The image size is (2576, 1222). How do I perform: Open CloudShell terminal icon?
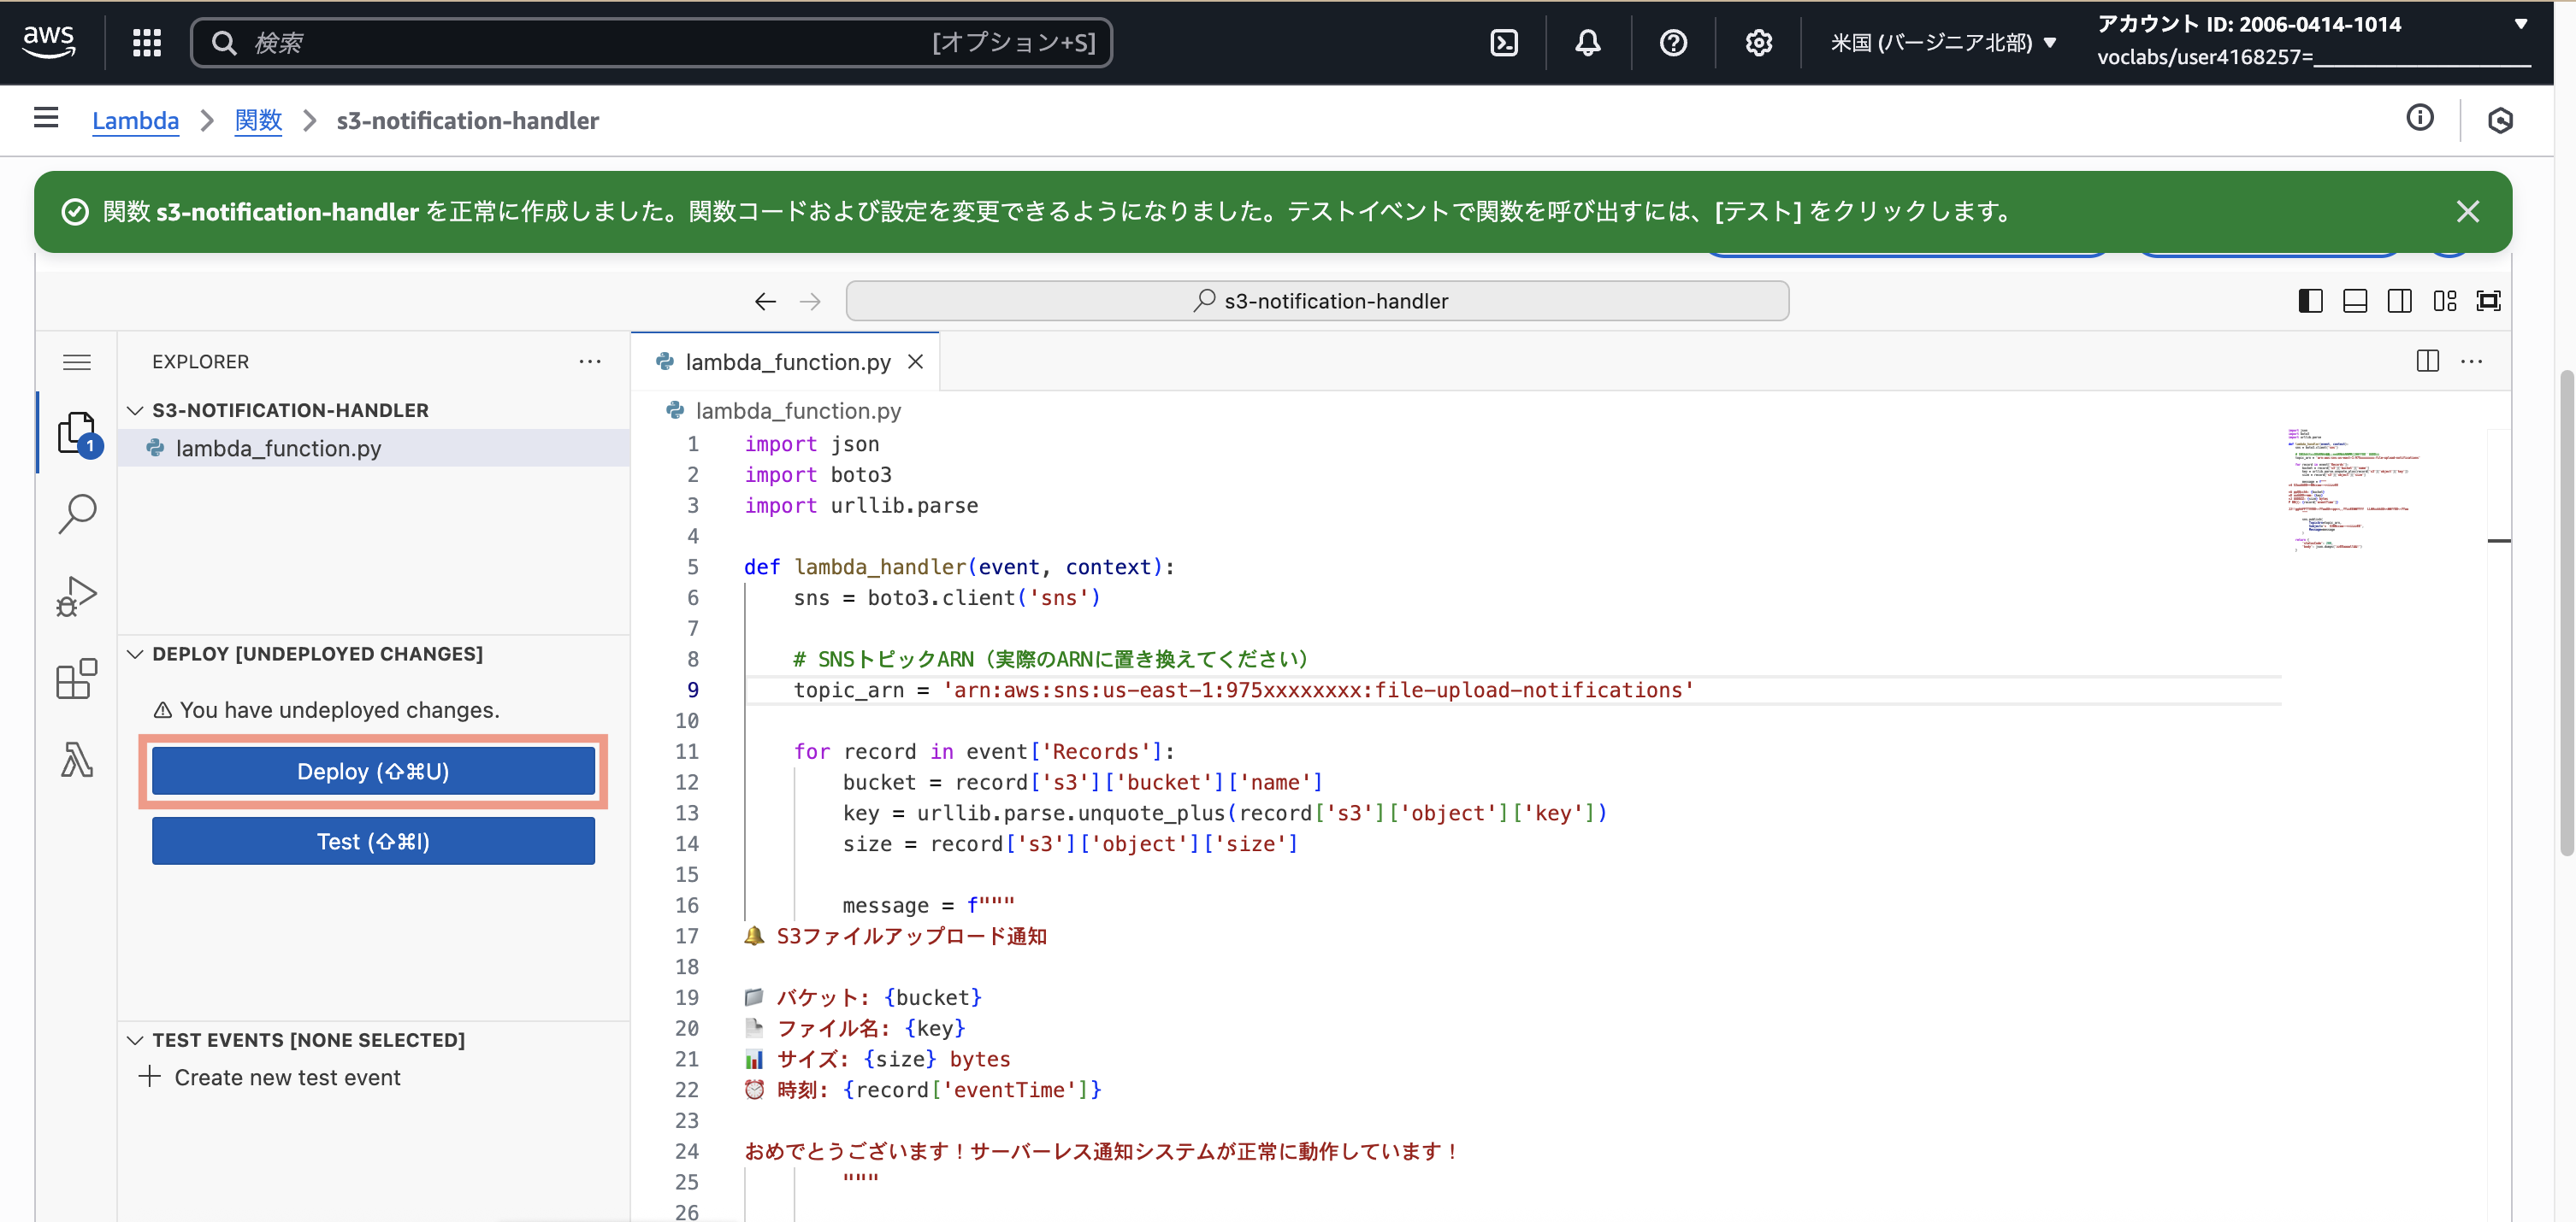pos(1503,42)
